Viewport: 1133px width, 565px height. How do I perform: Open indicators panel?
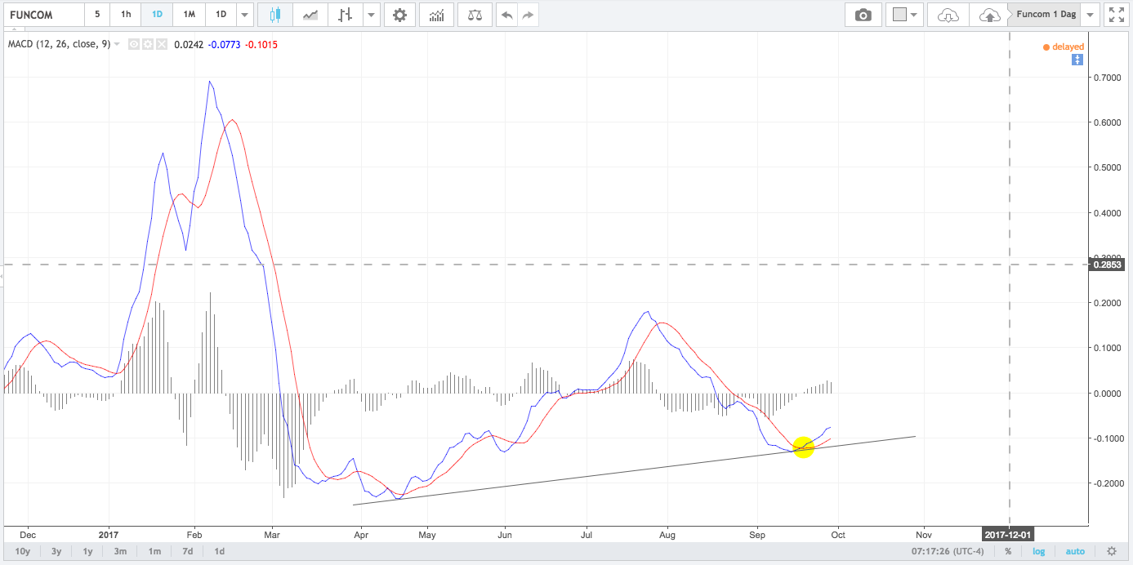(437, 15)
